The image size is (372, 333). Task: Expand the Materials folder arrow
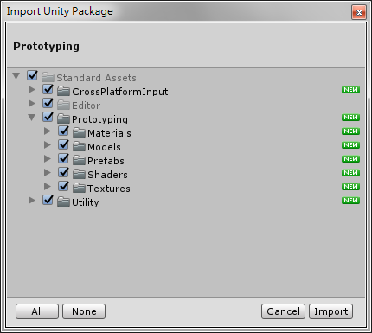tap(48, 131)
